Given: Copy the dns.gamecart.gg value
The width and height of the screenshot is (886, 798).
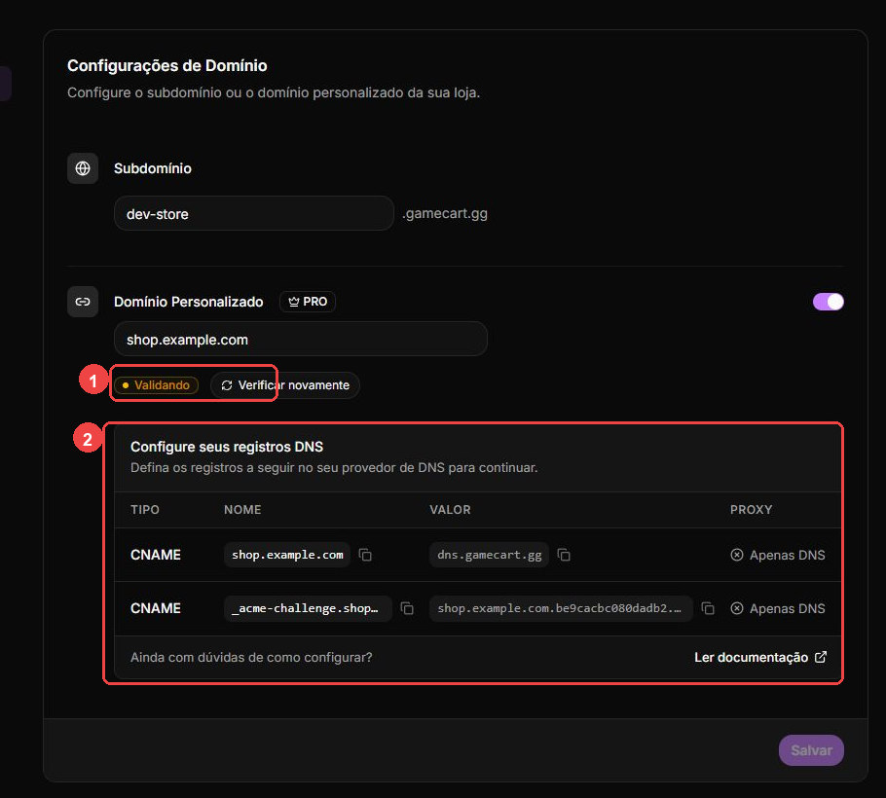Looking at the screenshot, I should click(x=564, y=555).
